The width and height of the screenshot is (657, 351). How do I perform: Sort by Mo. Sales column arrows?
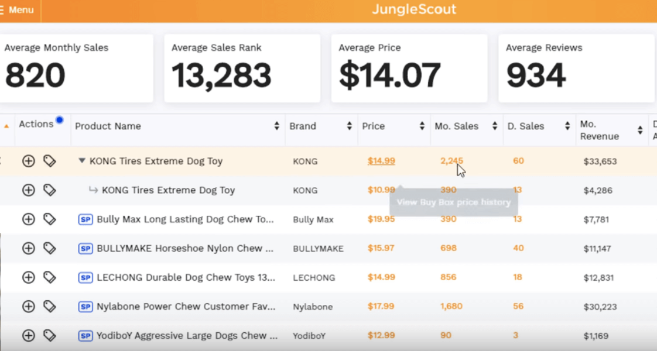(495, 126)
